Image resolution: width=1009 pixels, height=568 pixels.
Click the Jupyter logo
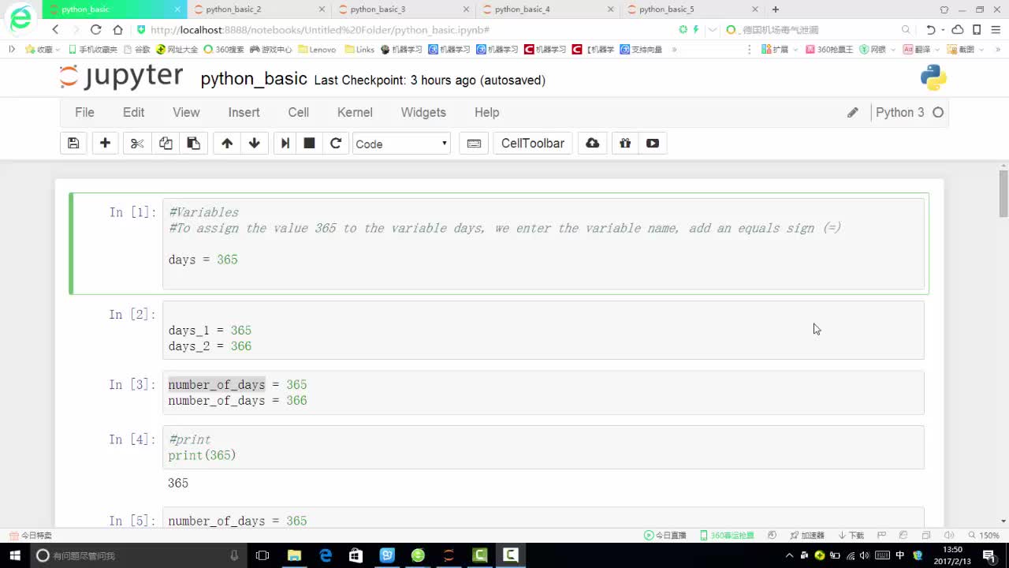pos(121,77)
